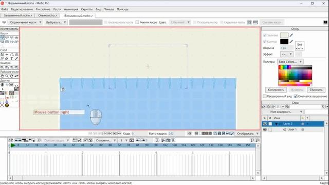Click the far-right panel toggle icon on options bar

[x=325, y=22]
